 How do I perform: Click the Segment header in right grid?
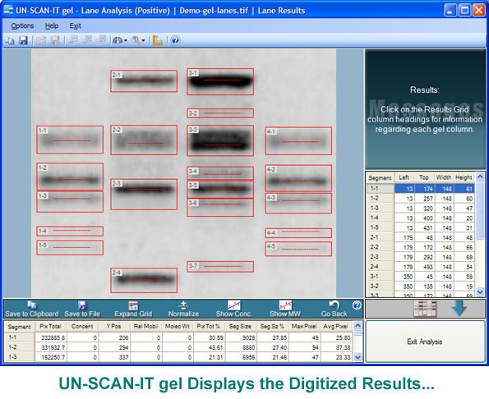pos(380,178)
